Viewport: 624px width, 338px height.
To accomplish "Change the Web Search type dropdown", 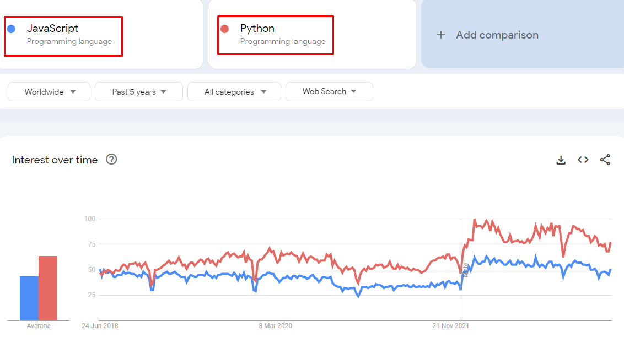I will pyautogui.click(x=329, y=91).
